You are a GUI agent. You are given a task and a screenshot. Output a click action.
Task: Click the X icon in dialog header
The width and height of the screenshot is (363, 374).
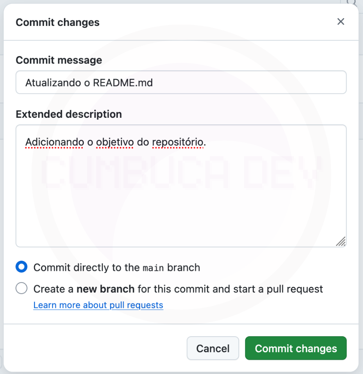point(341,22)
